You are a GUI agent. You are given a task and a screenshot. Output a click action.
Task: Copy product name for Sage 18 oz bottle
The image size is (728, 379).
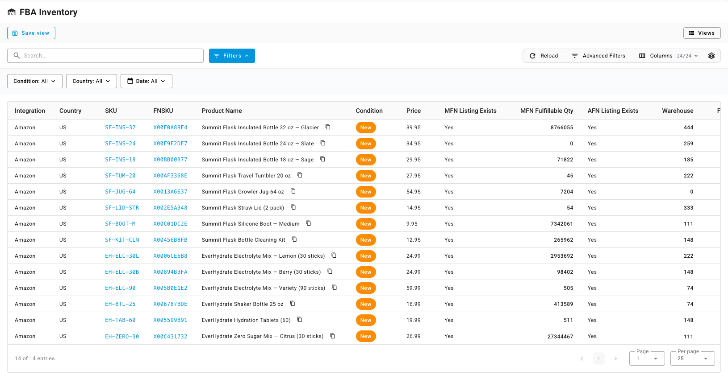tap(322, 159)
